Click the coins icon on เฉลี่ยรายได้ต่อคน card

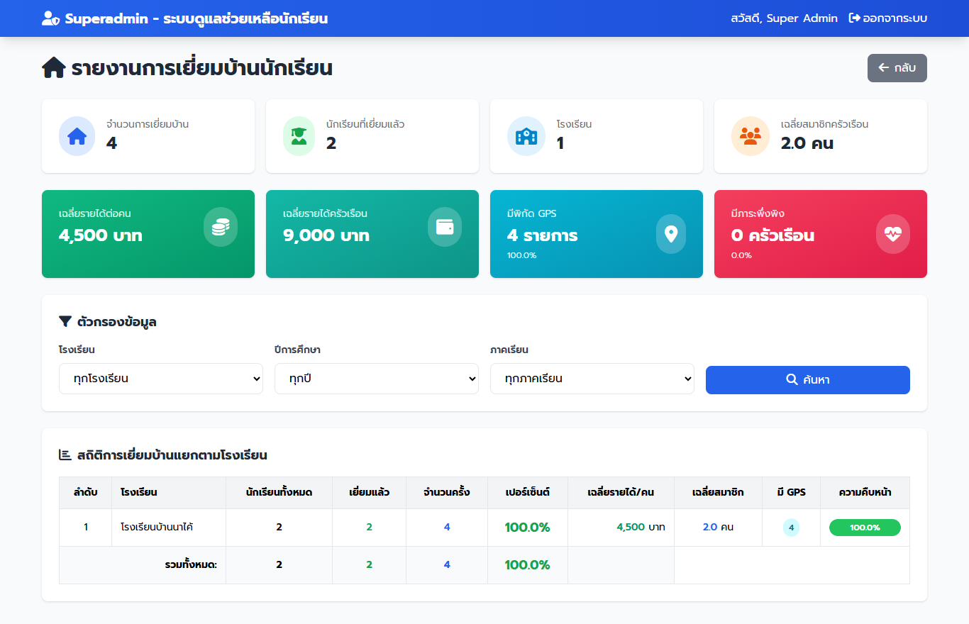(220, 228)
